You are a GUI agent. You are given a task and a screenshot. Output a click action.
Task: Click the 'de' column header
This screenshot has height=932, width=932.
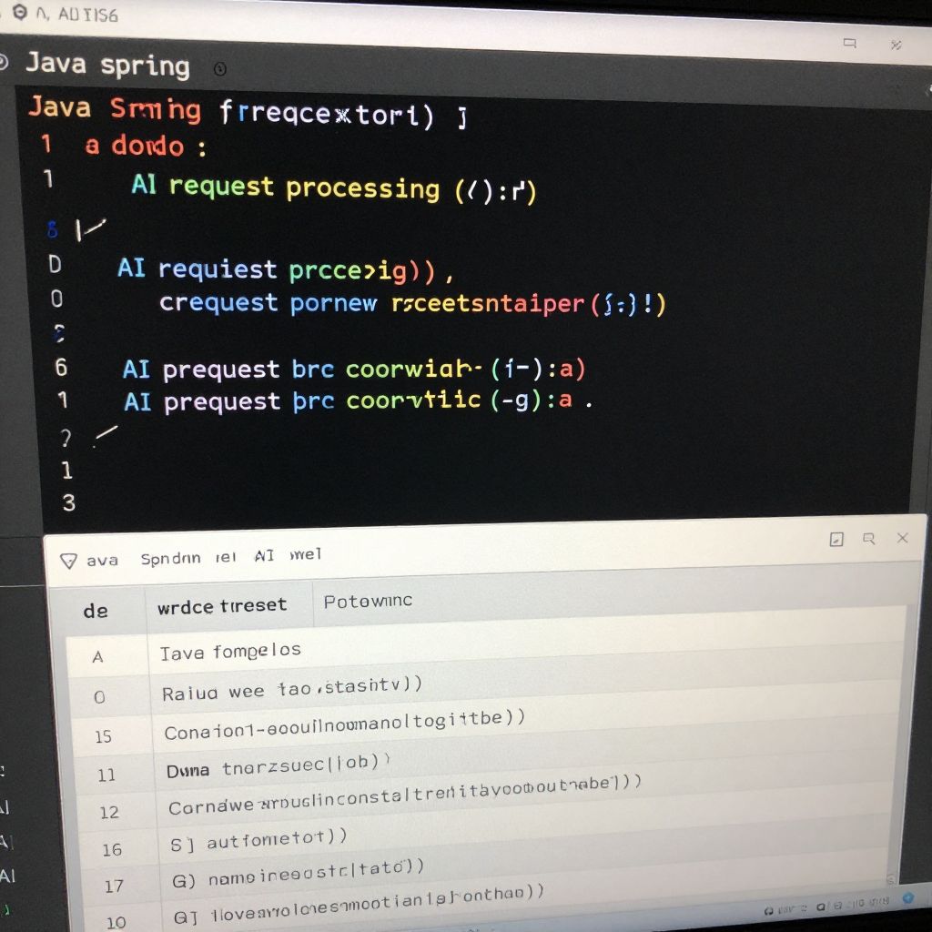tap(96, 611)
